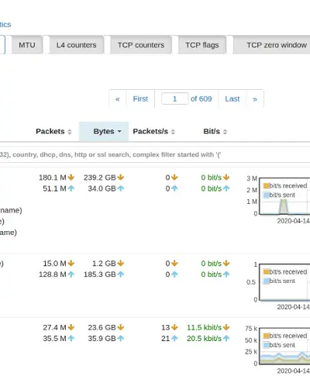The width and height of the screenshot is (310, 376).
Task: Open the TCP flags tab
Action: click(x=202, y=45)
